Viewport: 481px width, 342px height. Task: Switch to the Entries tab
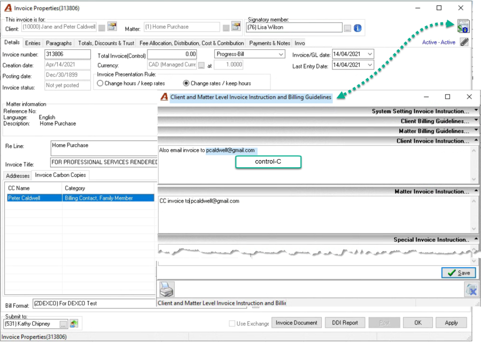pos(33,43)
